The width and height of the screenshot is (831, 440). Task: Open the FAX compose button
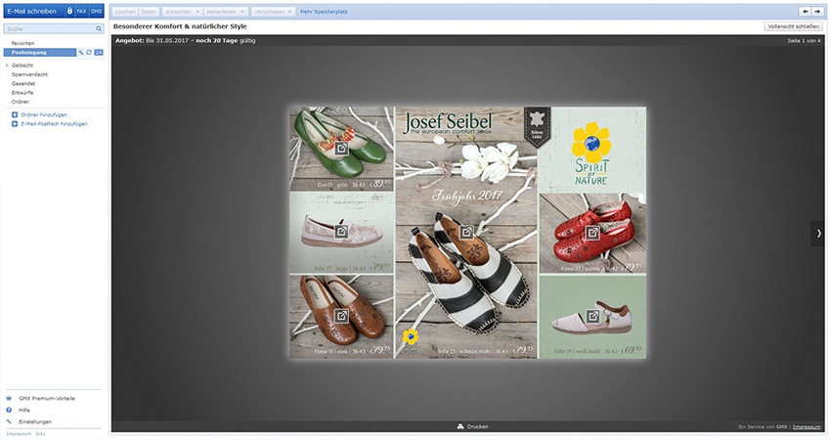pos(81,11)
